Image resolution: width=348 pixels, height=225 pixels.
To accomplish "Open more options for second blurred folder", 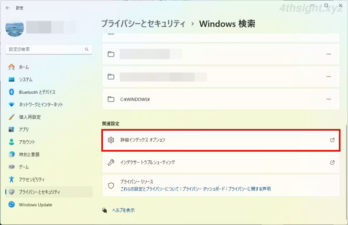I will [329, 77].
